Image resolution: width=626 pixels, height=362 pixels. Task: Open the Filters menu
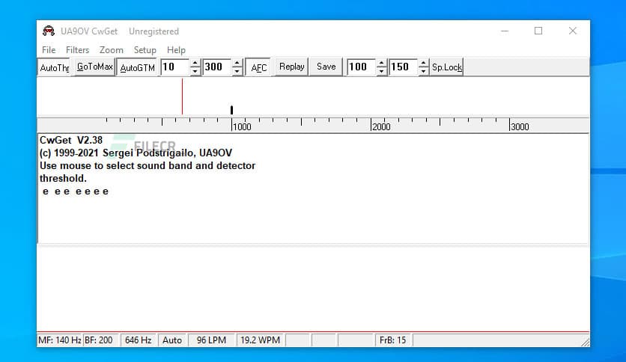click(x=77, y=50)
